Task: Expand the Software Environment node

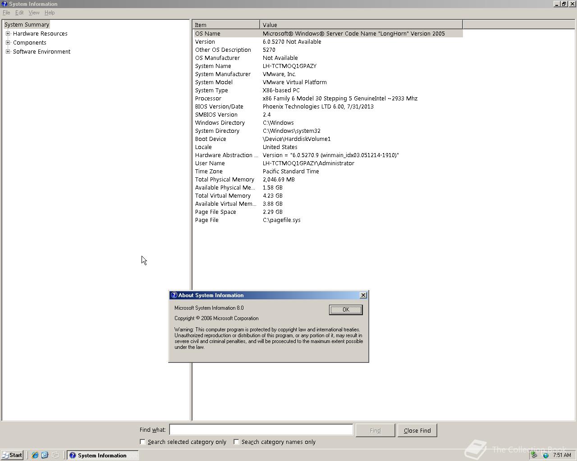Action: coord(8,52)
